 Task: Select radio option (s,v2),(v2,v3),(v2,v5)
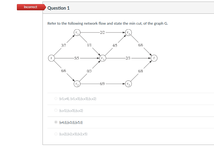[56, 134]
